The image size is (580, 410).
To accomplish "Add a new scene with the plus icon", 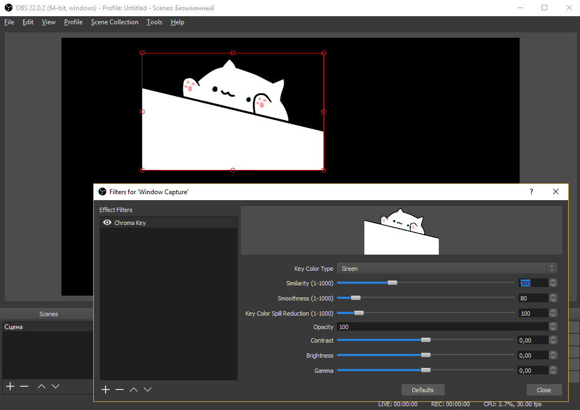I will [10, 386].
